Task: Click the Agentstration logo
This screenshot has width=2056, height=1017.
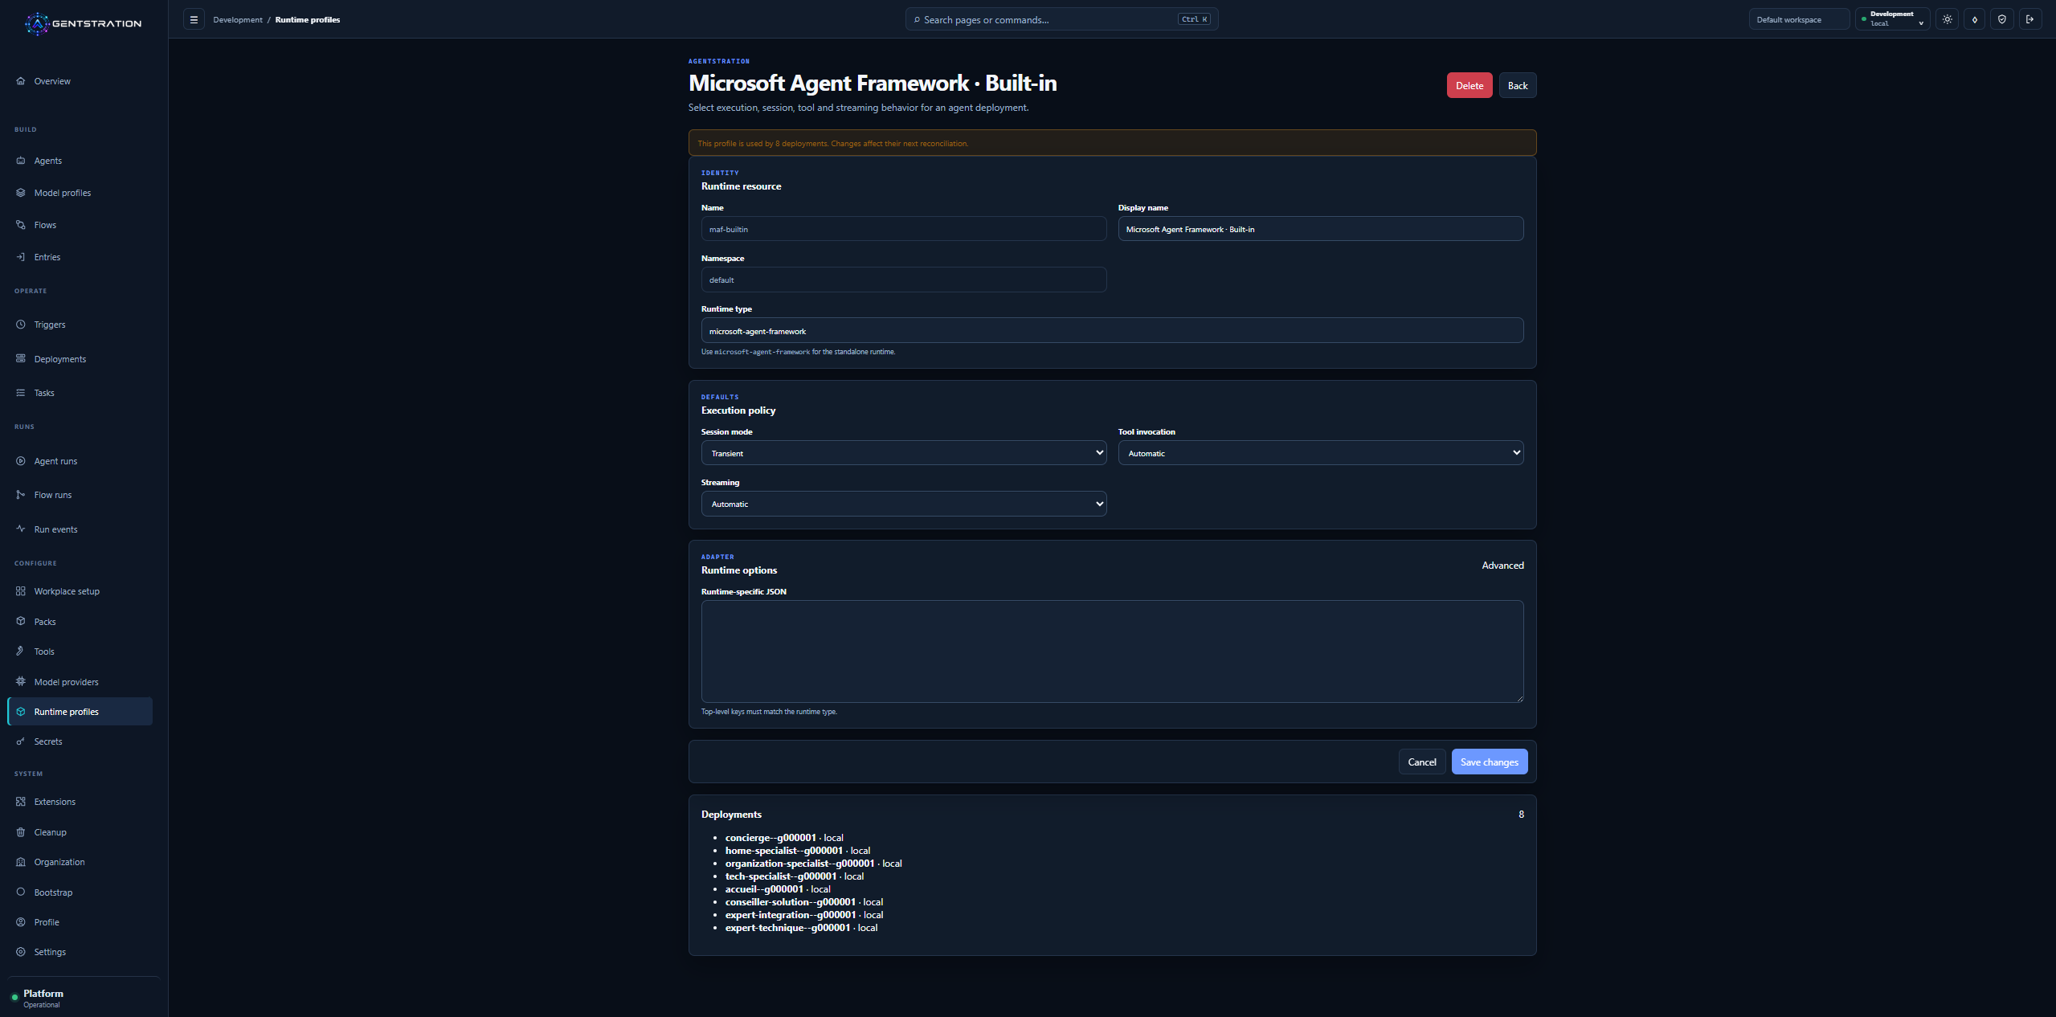Action: tap(83, 23)
